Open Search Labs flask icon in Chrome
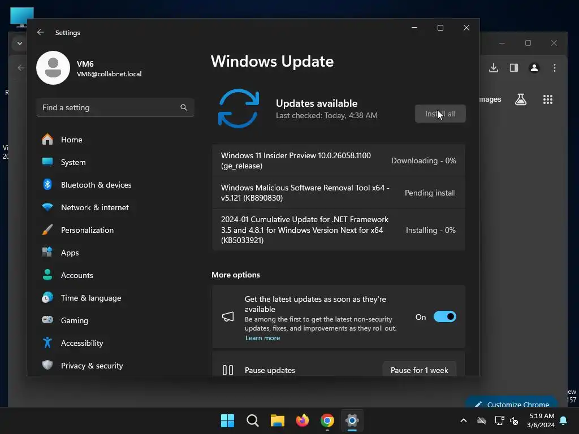The width and height of the screenshot is (579, 434). pyautogui.click(x=521, y=99)
